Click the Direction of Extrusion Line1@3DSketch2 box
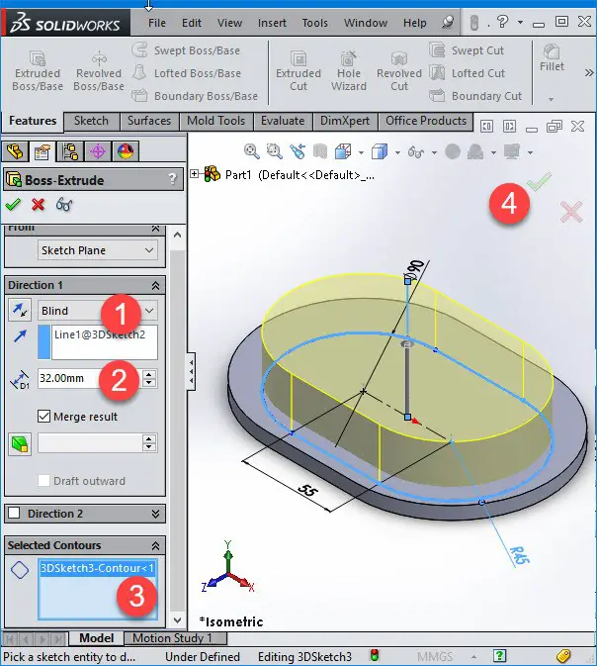Screen dimensions: 597x666 104,342
